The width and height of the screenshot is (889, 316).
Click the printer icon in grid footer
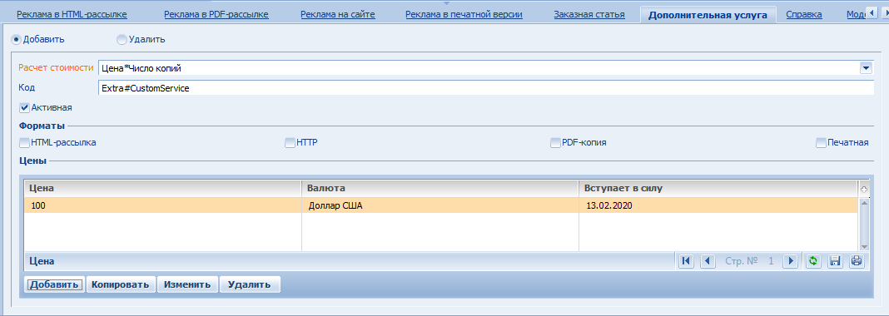point(856,261)
